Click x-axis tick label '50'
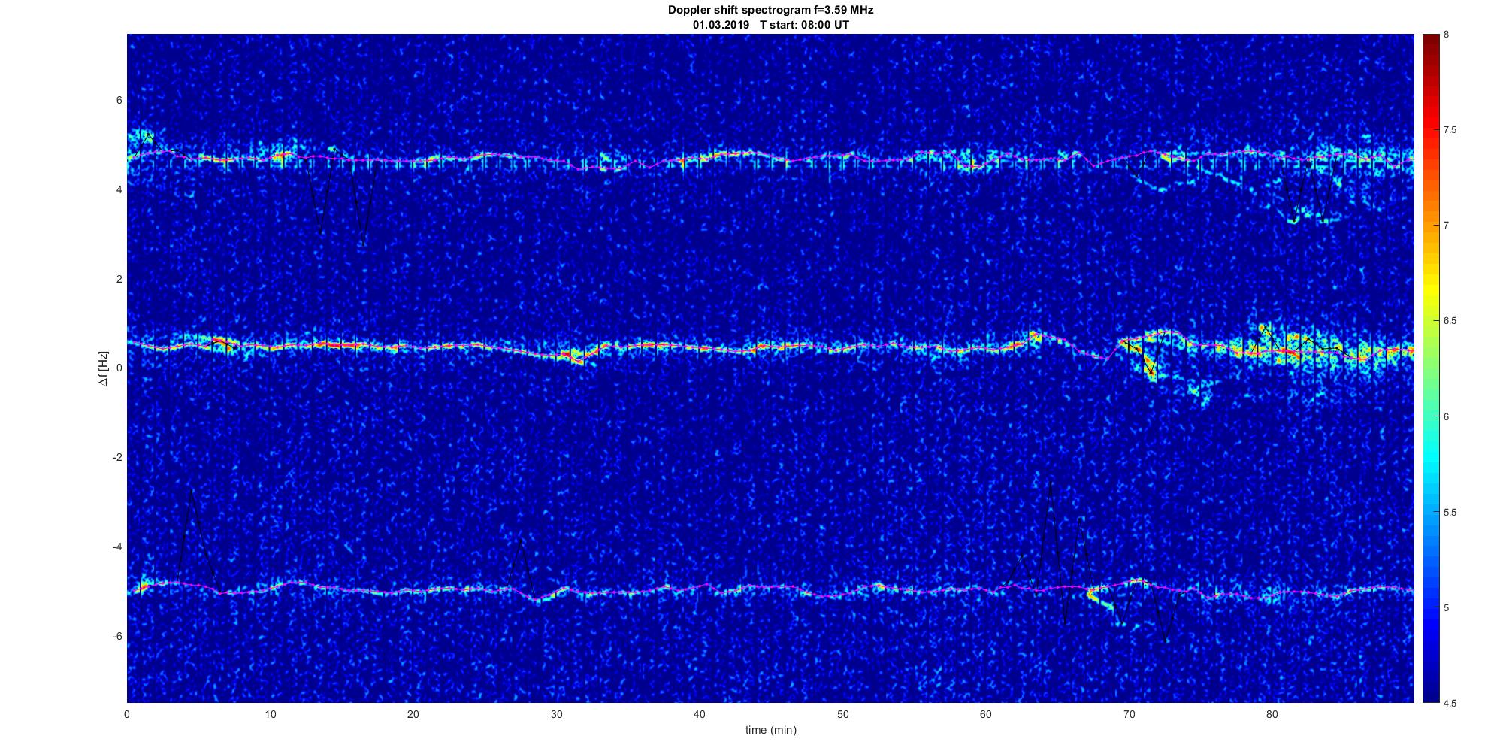This screenshot has height=754, width=1503. pyautogui.click(x=842, y=714)
